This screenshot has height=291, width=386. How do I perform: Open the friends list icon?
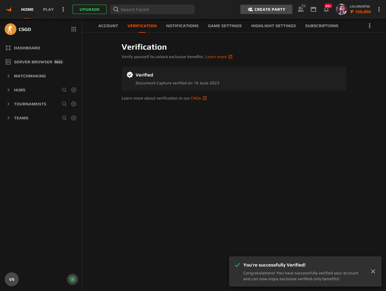click(301, 9)
